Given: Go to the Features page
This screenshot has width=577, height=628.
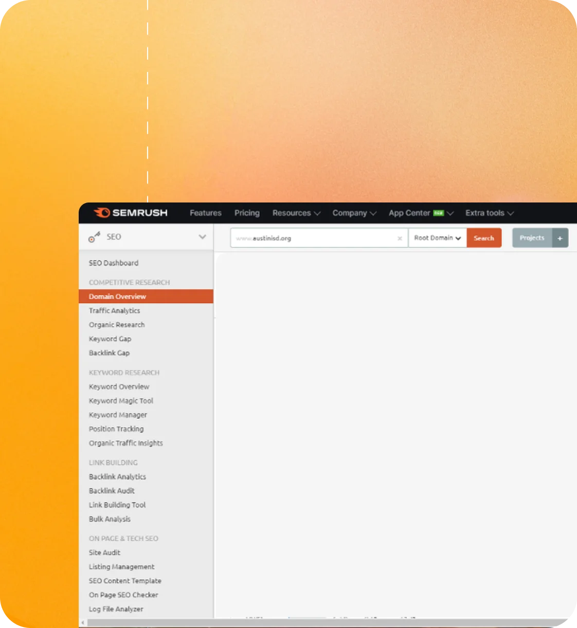Looking at the screenshot, I should click(205, 213).
